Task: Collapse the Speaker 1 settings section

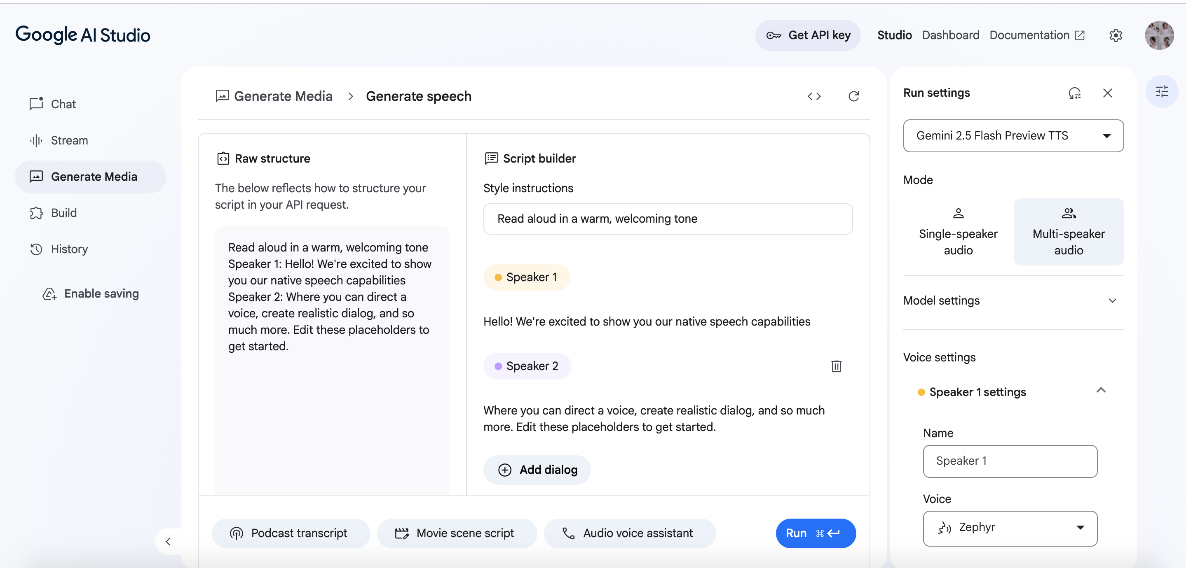Action: pos(1100,391)
